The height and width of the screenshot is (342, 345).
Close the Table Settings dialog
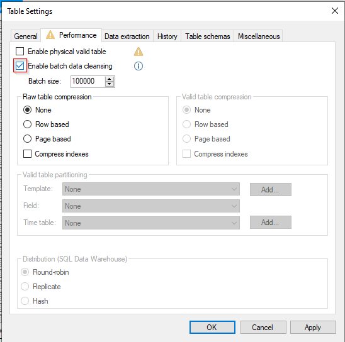tap(335, 11)
